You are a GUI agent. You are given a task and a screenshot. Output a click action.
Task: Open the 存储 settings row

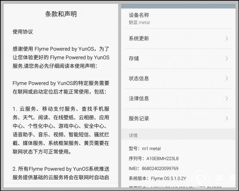pos(178,58)
